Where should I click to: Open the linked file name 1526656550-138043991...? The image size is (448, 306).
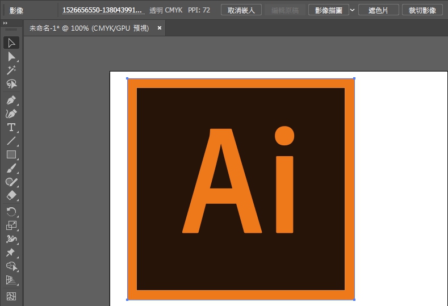[102, 10]
